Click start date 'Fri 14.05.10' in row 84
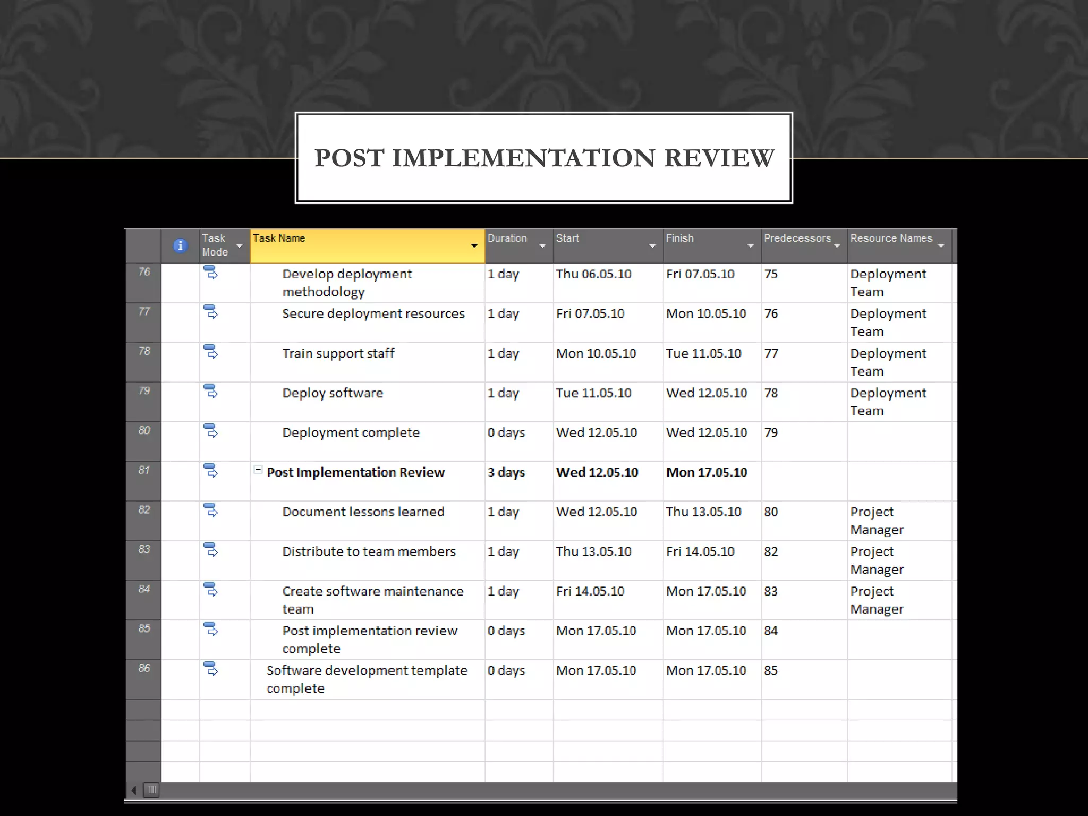The width and height of the screenshot is (1088, 816). [x=590, y=591]
